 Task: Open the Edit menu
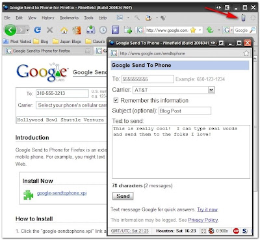[19, 18]
